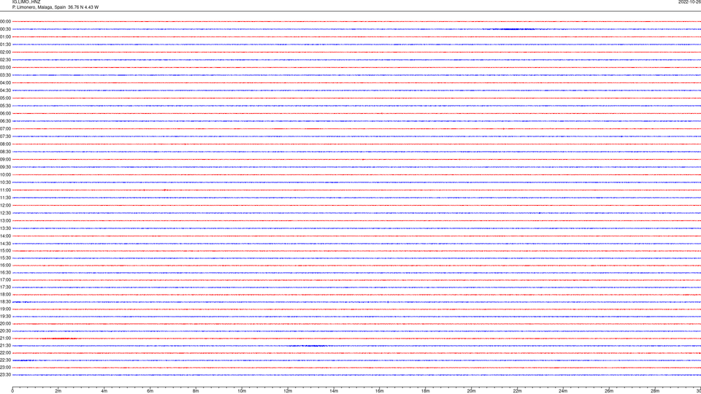Click the '08:30' trace time label
Viewport: 701px width, 394px height.
[5, 152]
